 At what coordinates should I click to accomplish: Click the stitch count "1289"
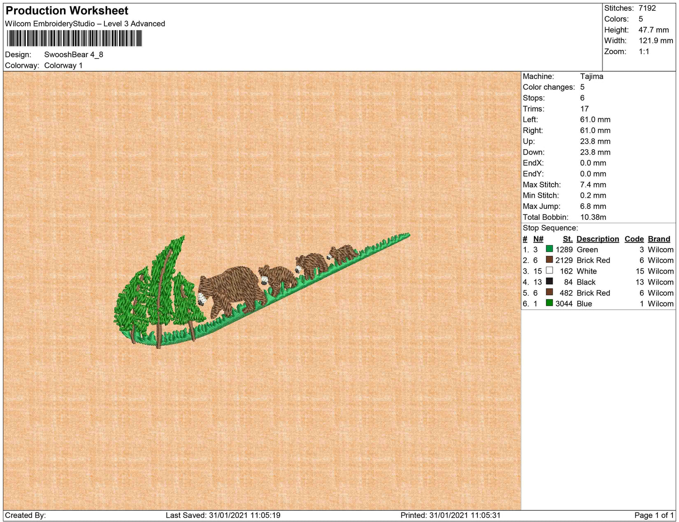[564, 249]
